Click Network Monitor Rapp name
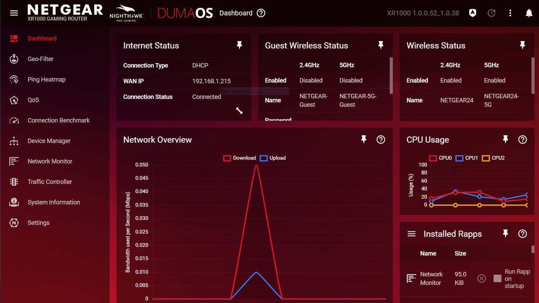 pyautogui.click(x=431, y=279)
